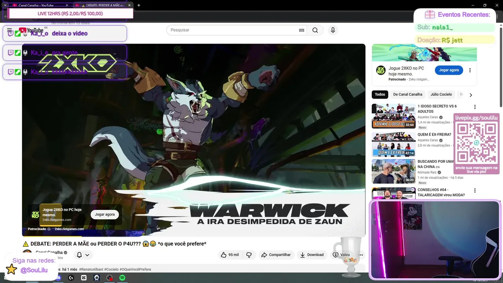Open the sidebar 2XKO ad options menu
Screen dimensions: 503x283
point(470,70)
